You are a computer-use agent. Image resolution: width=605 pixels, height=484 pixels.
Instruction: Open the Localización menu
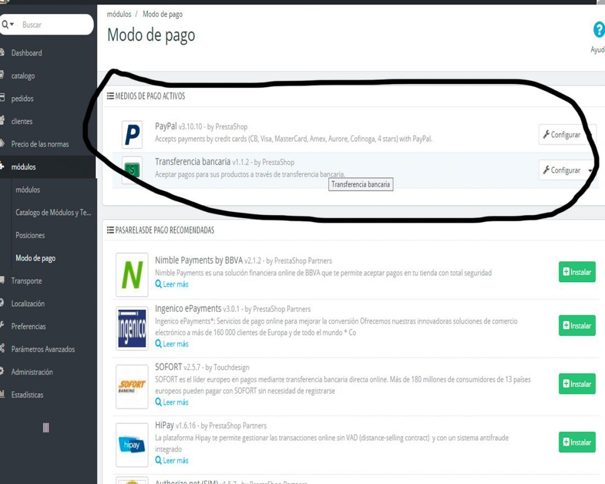pos(28,304)
